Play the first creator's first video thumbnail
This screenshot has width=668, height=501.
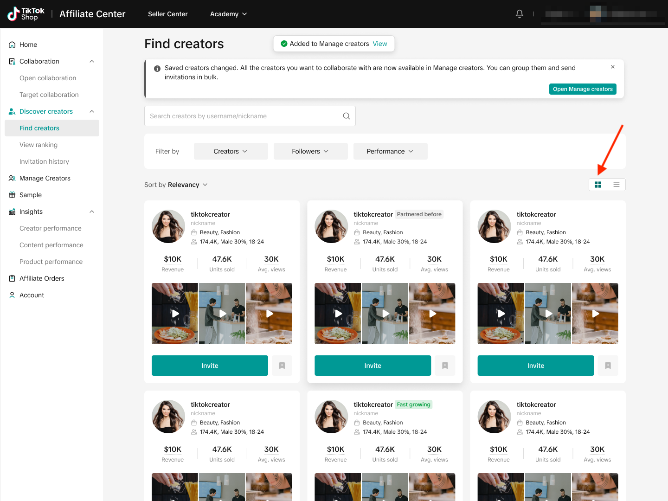(x=175, y=314)
